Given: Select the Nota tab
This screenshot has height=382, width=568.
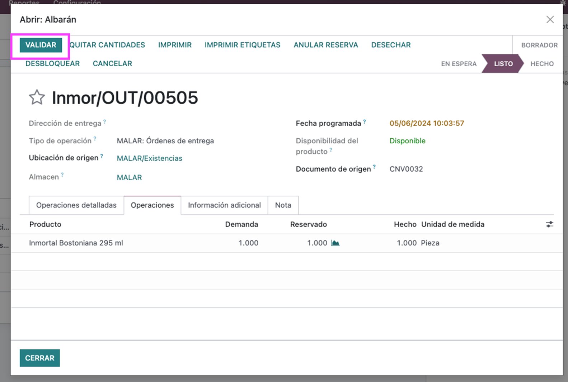Looking at the screenshot, I should pos(283,205).
